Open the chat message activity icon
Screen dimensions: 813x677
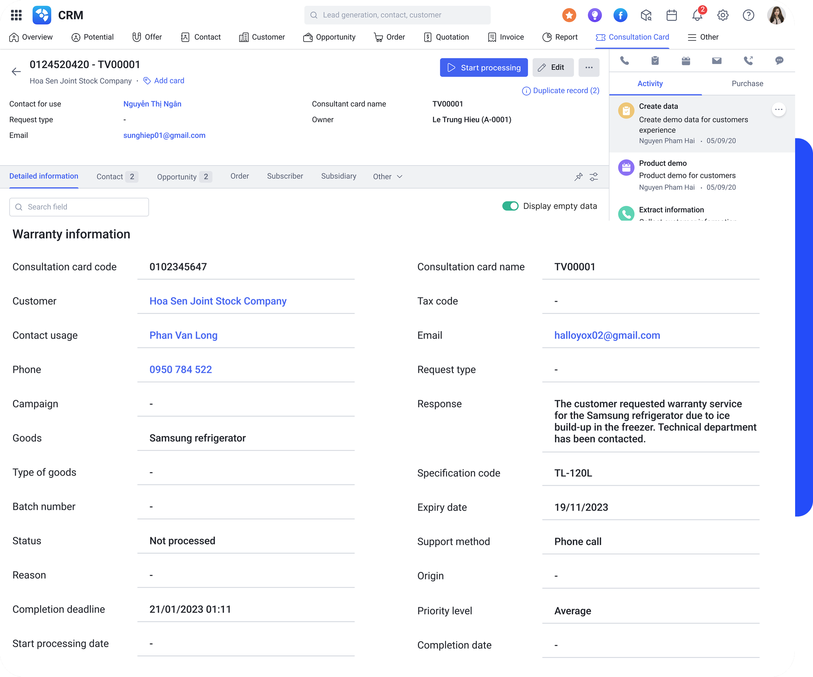pos(779,61)
